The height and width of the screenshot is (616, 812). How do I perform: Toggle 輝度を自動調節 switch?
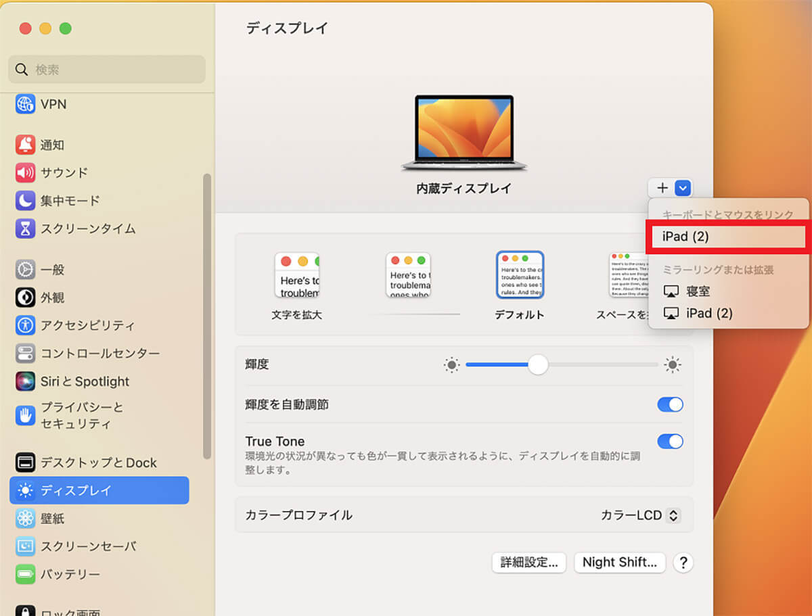(670, 404)
